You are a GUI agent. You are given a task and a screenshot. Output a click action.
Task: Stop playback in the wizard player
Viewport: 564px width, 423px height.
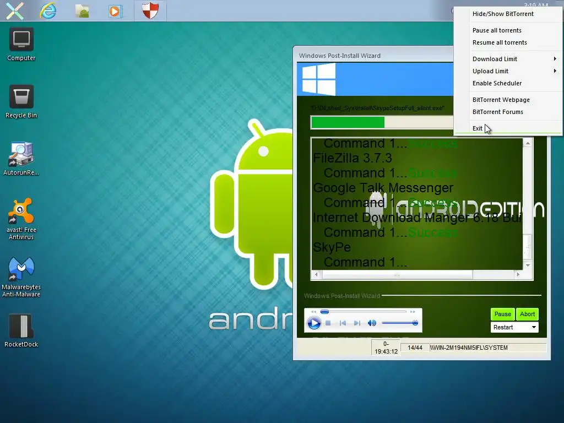328,323
